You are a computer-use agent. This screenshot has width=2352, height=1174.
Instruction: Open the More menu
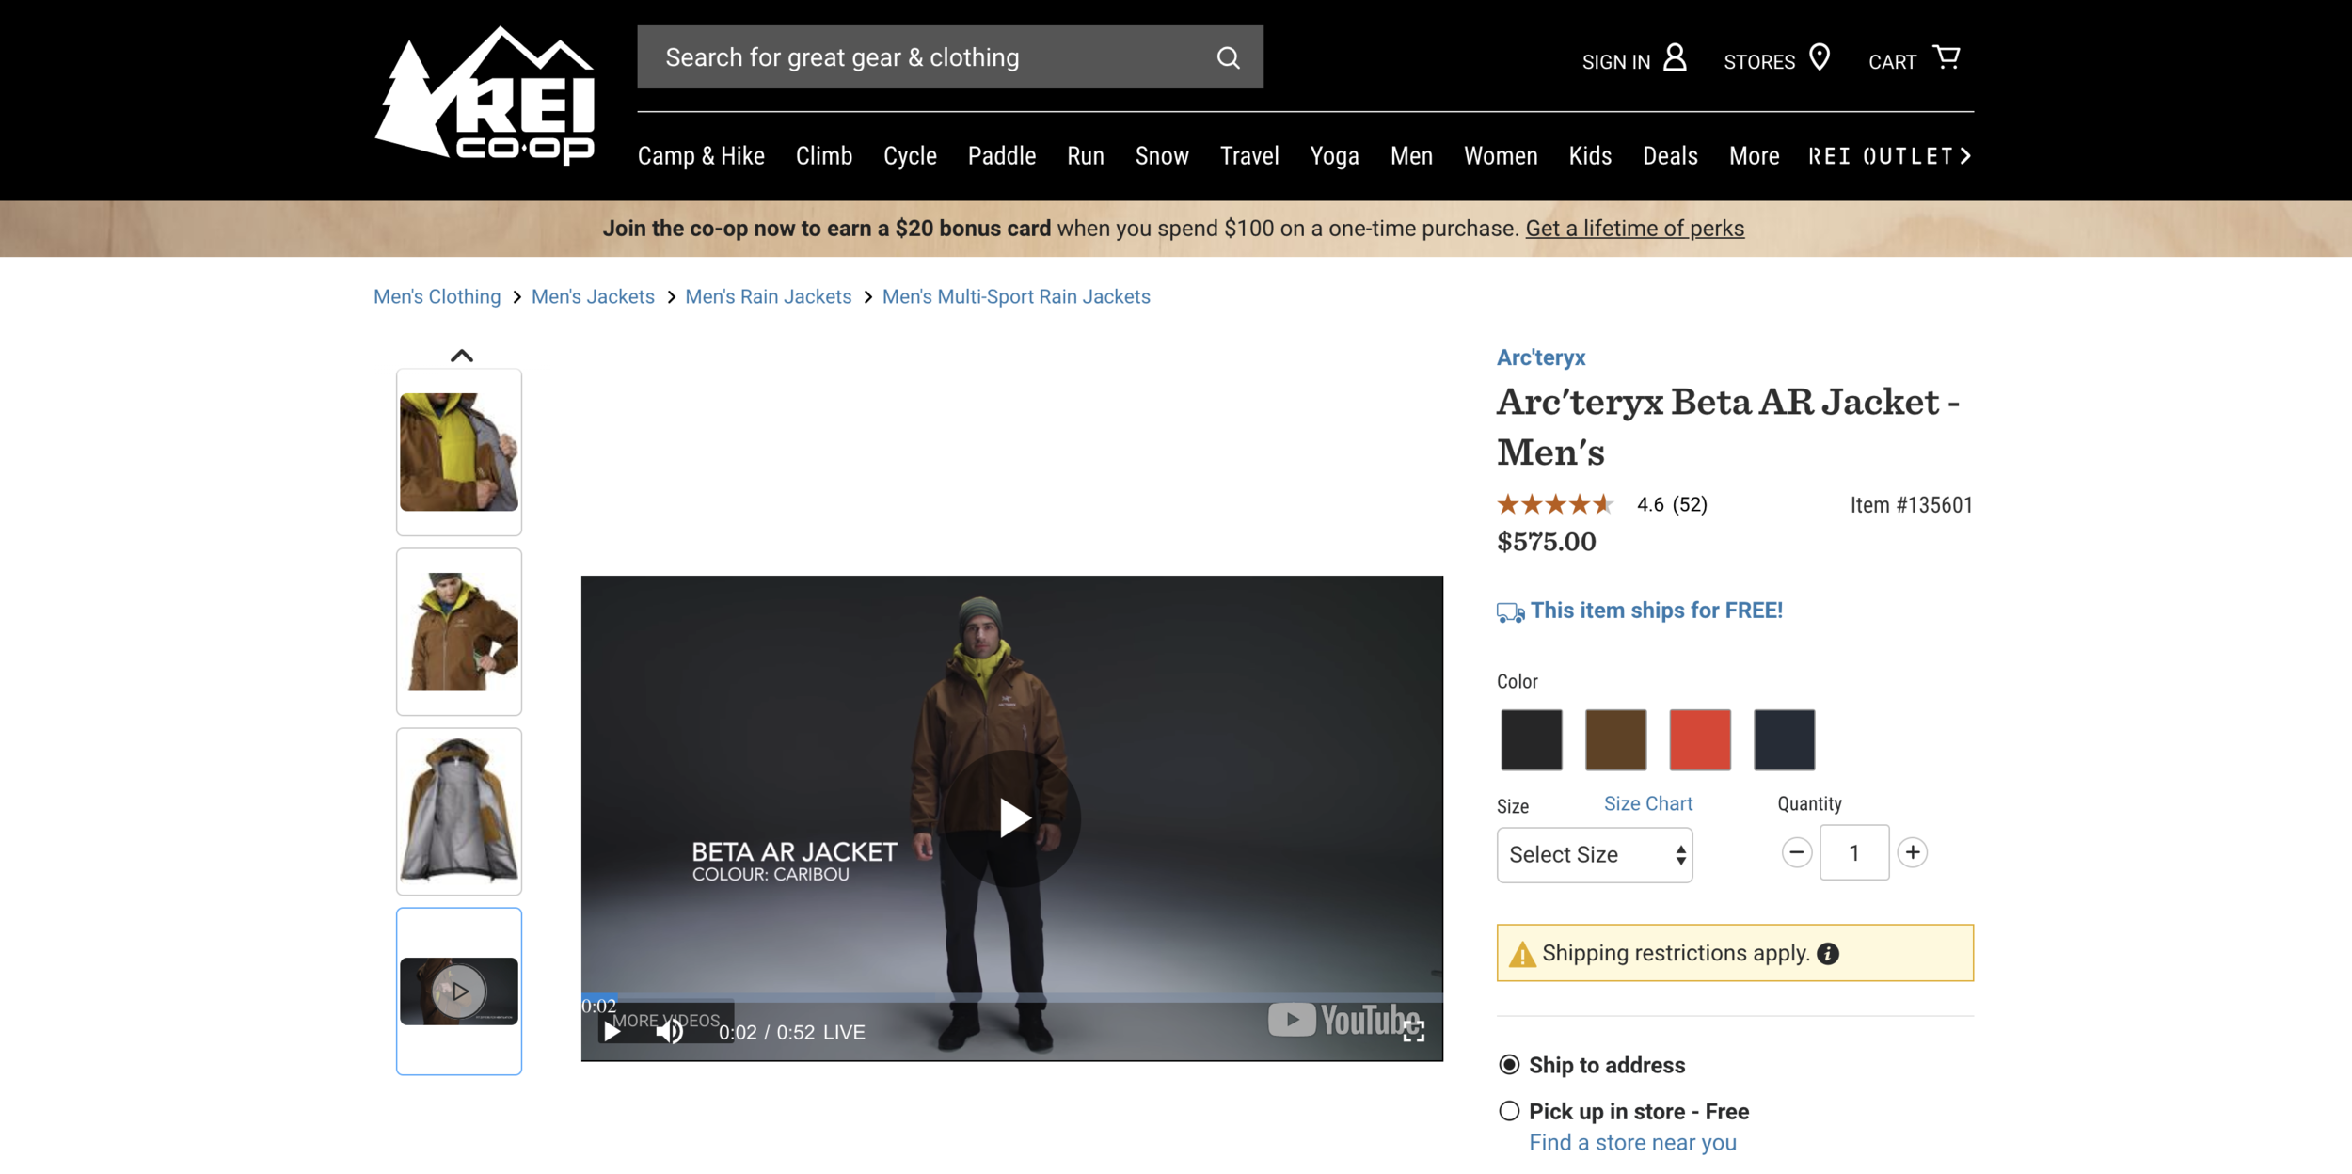click(x=1754, y=156)
